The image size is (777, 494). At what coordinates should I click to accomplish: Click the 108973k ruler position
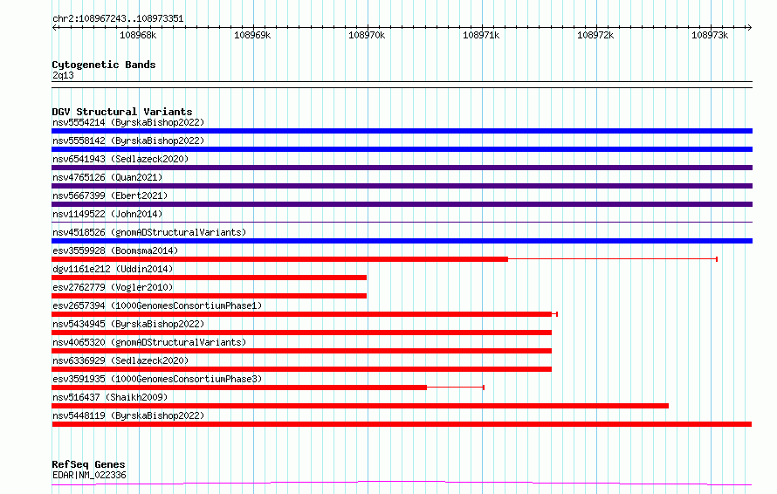pos(710,35)
